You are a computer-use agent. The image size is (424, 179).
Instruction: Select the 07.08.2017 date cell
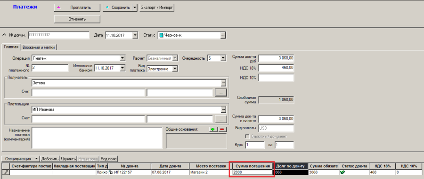[170, 172]
